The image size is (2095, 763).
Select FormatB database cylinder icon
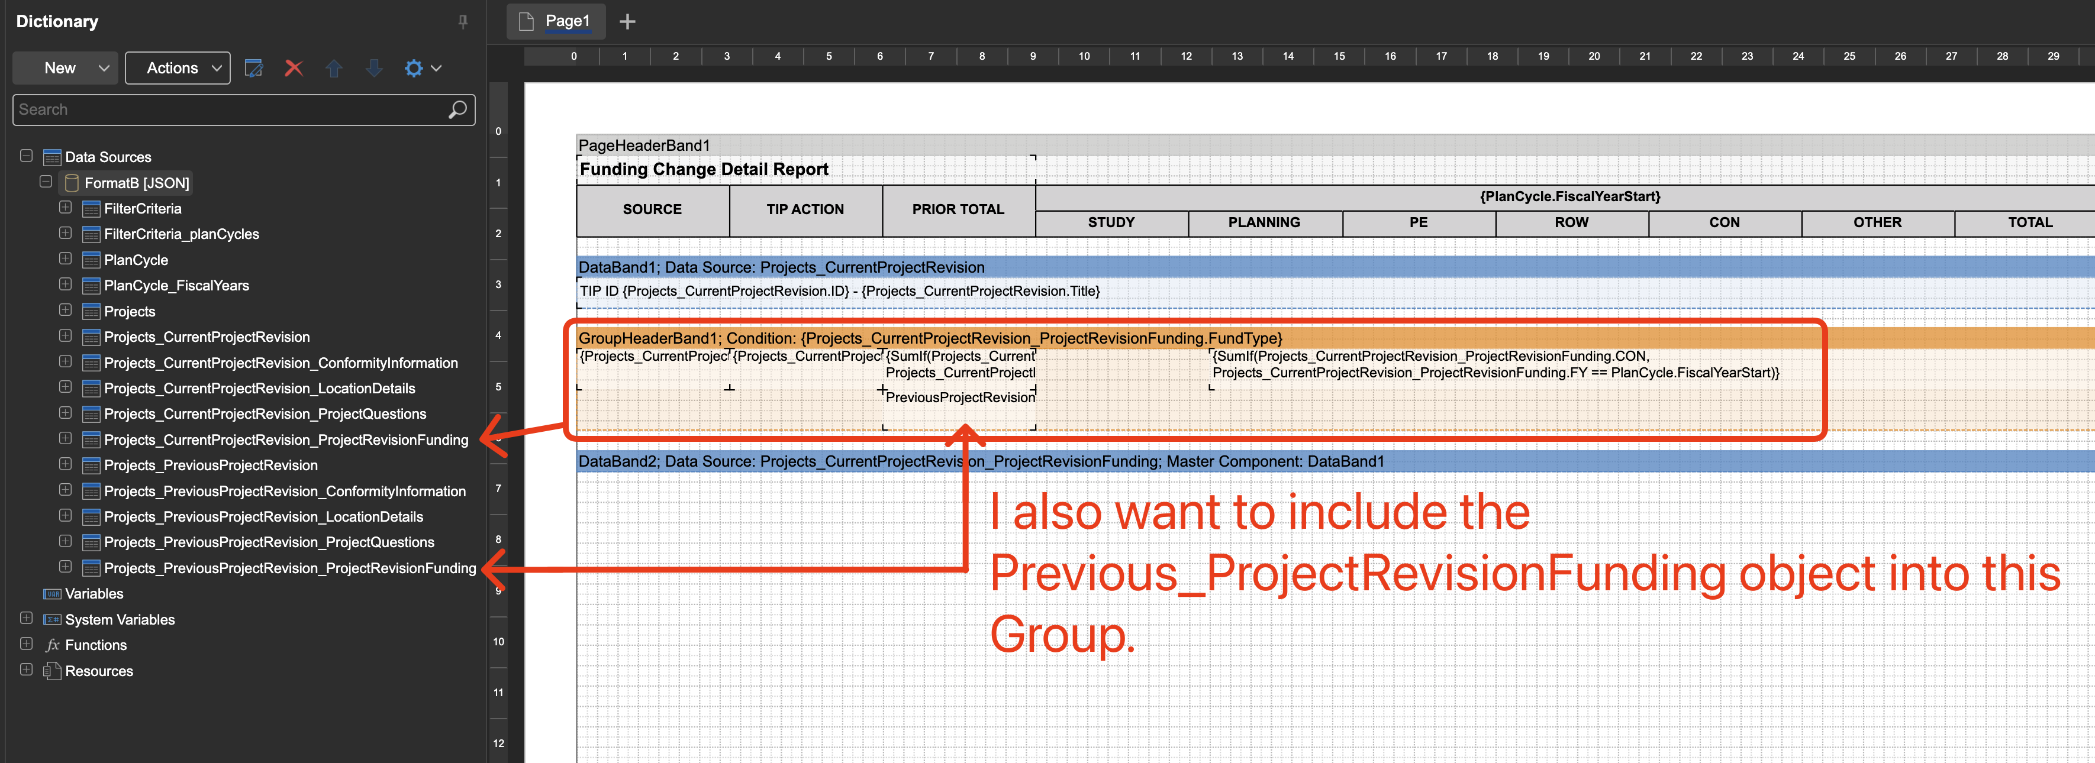pos(72,183)
